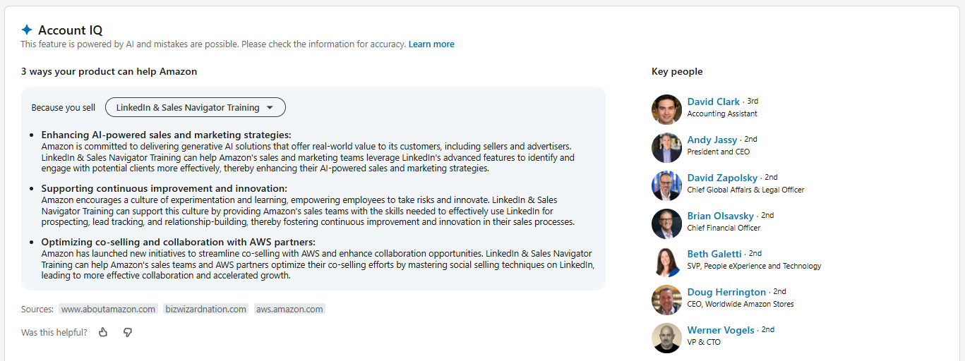Open the Learn more link
Screen dimensions: 965x361
click(431, 44)
